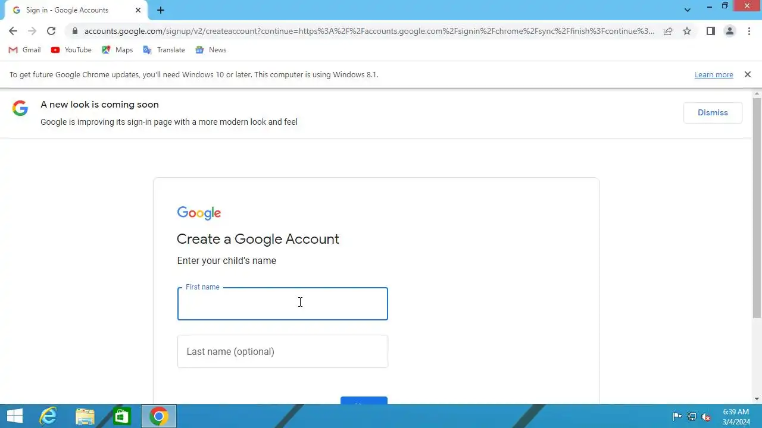This screenshot has height=428, width=762.
Task: Open the News bookmark
Action: click(x=211, y=50)
